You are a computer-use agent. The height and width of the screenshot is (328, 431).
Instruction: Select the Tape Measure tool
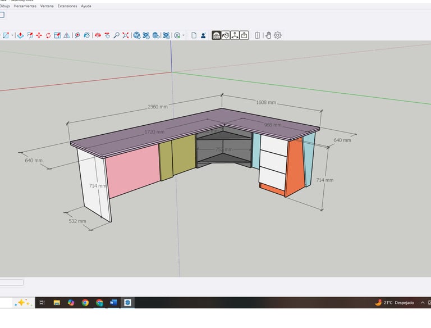pos(77,35)
